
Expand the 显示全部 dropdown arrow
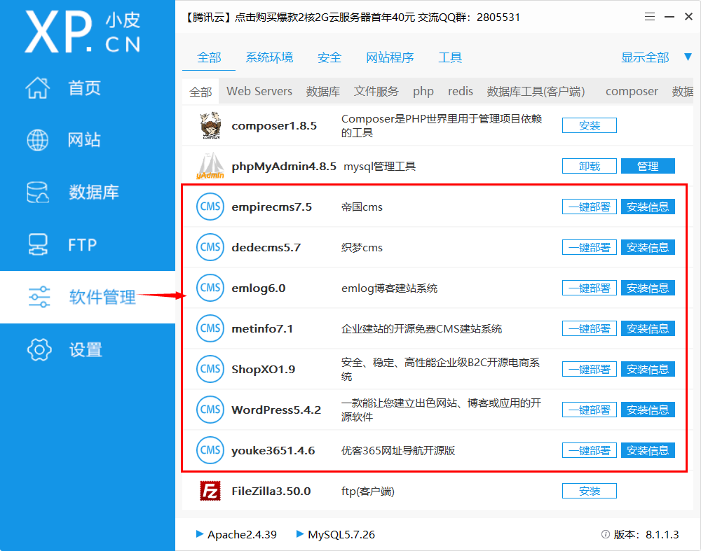tap(688, 57)
